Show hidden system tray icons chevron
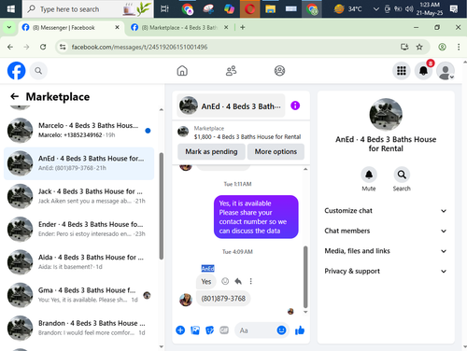467x351 pixels. pyautogui.click(x=376, y=9)
